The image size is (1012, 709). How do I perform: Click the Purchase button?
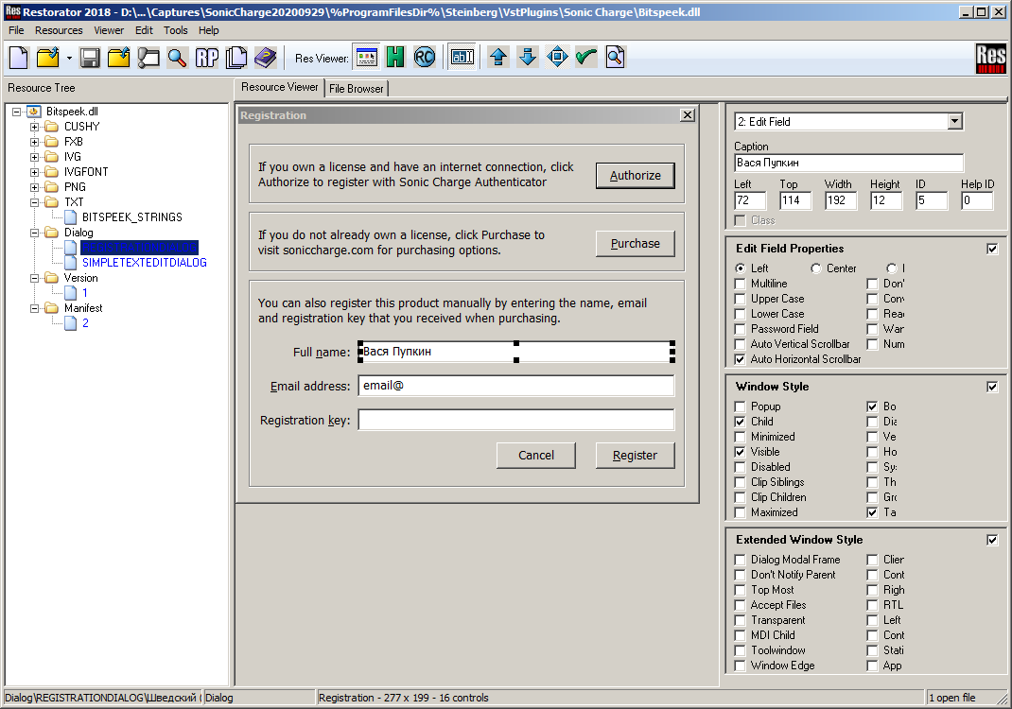635,244
